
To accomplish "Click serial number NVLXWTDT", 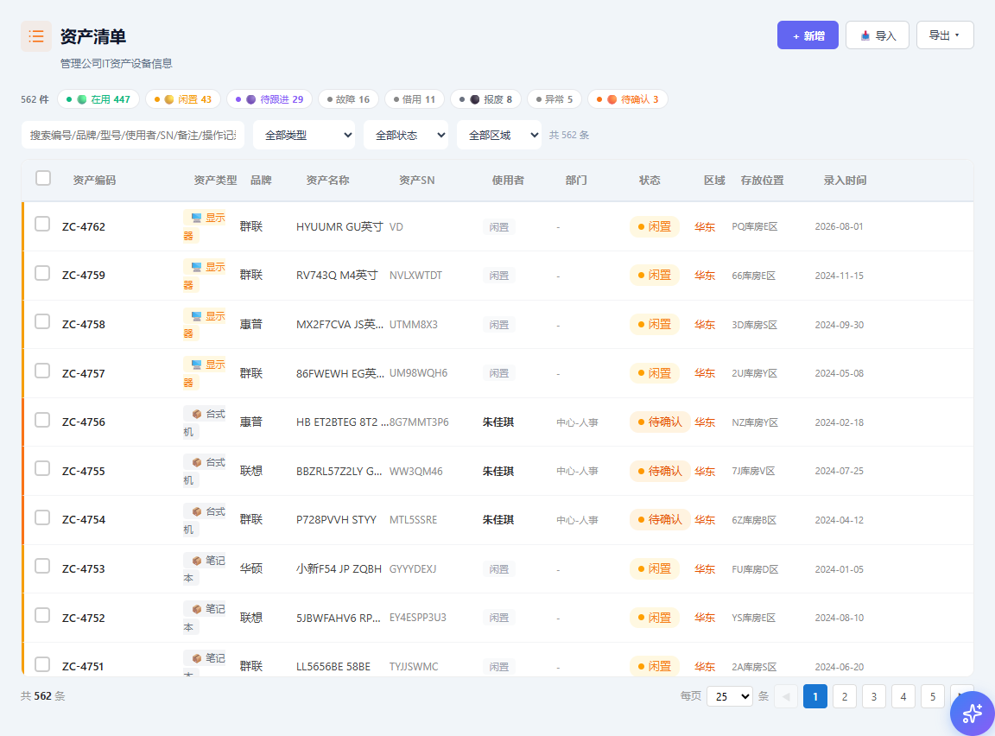I will tap(415, 276).
